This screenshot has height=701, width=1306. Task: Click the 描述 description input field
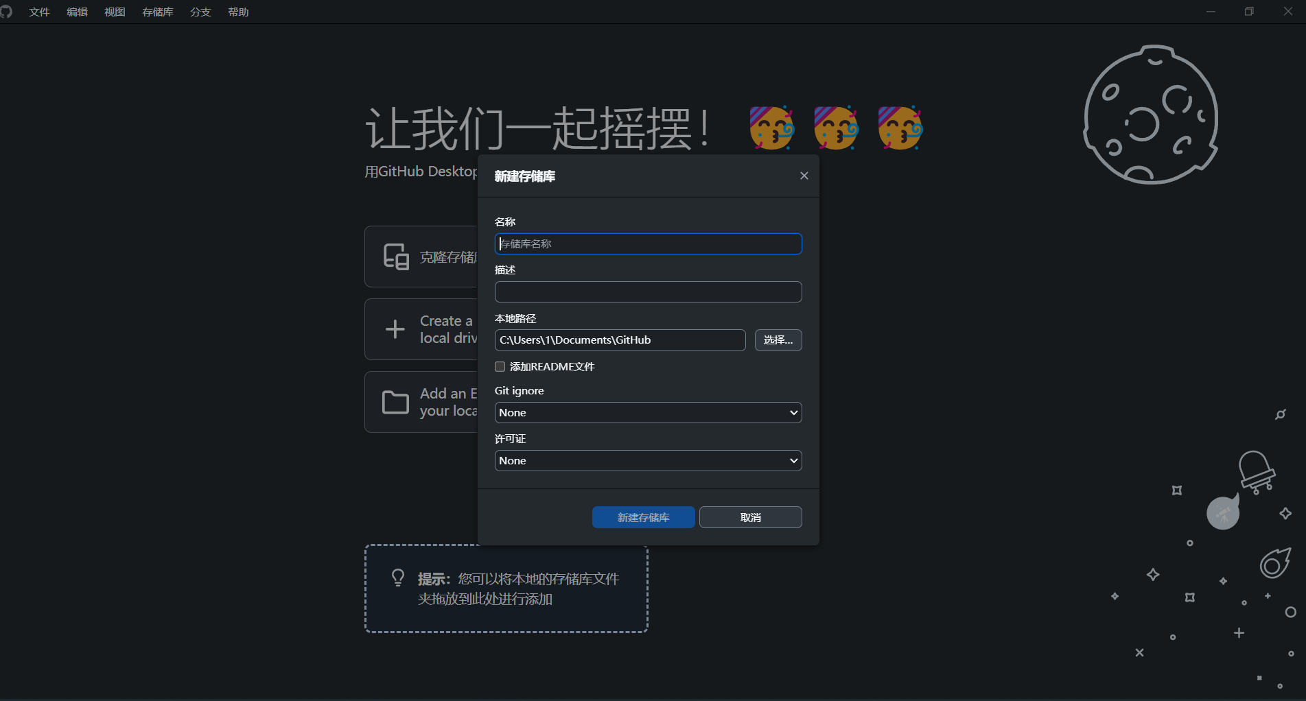(x=648, y=292)
